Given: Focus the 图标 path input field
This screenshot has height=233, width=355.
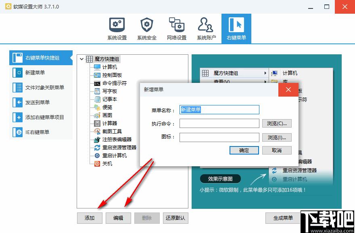Looking at the screenshot, I should tap(219, 138).
